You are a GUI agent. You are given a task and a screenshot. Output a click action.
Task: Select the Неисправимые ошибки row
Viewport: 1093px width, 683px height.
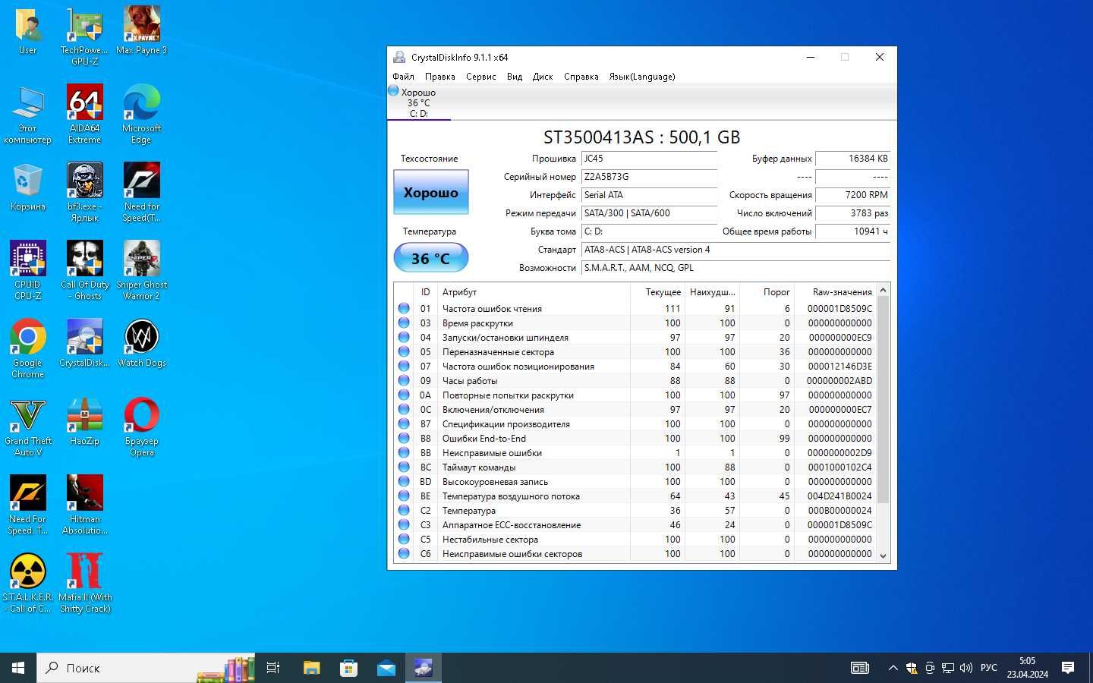(x=635, y=452)
